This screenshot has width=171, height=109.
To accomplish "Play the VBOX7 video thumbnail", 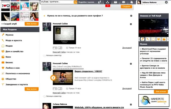I will pos(63,77).
